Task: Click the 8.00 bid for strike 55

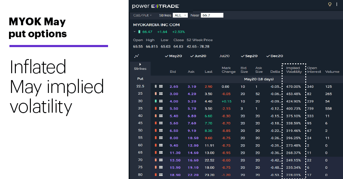Action: tap(174, 138)
